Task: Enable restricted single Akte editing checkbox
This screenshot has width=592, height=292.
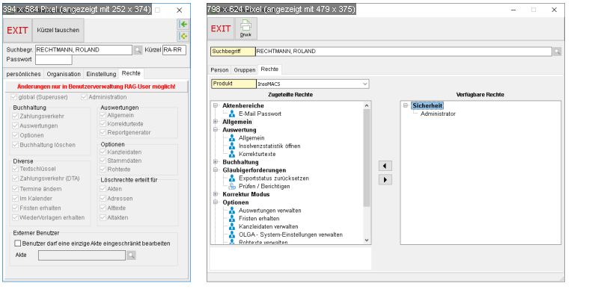Action: click(x=17, y=243)
